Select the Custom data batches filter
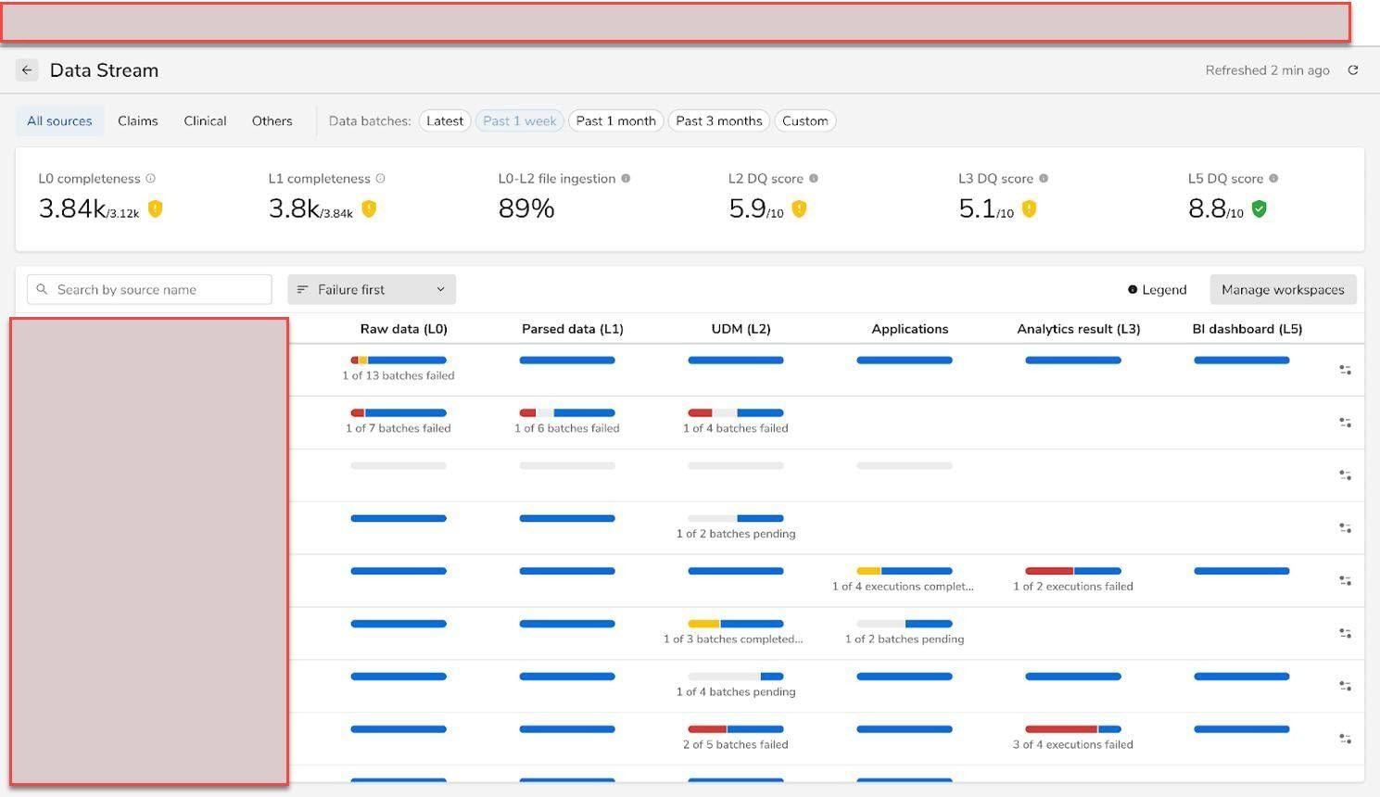 [x=805, y=121]
